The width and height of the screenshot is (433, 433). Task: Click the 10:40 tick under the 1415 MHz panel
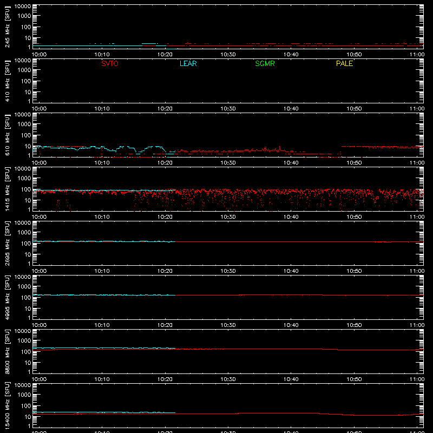click(x=291, y=217)
